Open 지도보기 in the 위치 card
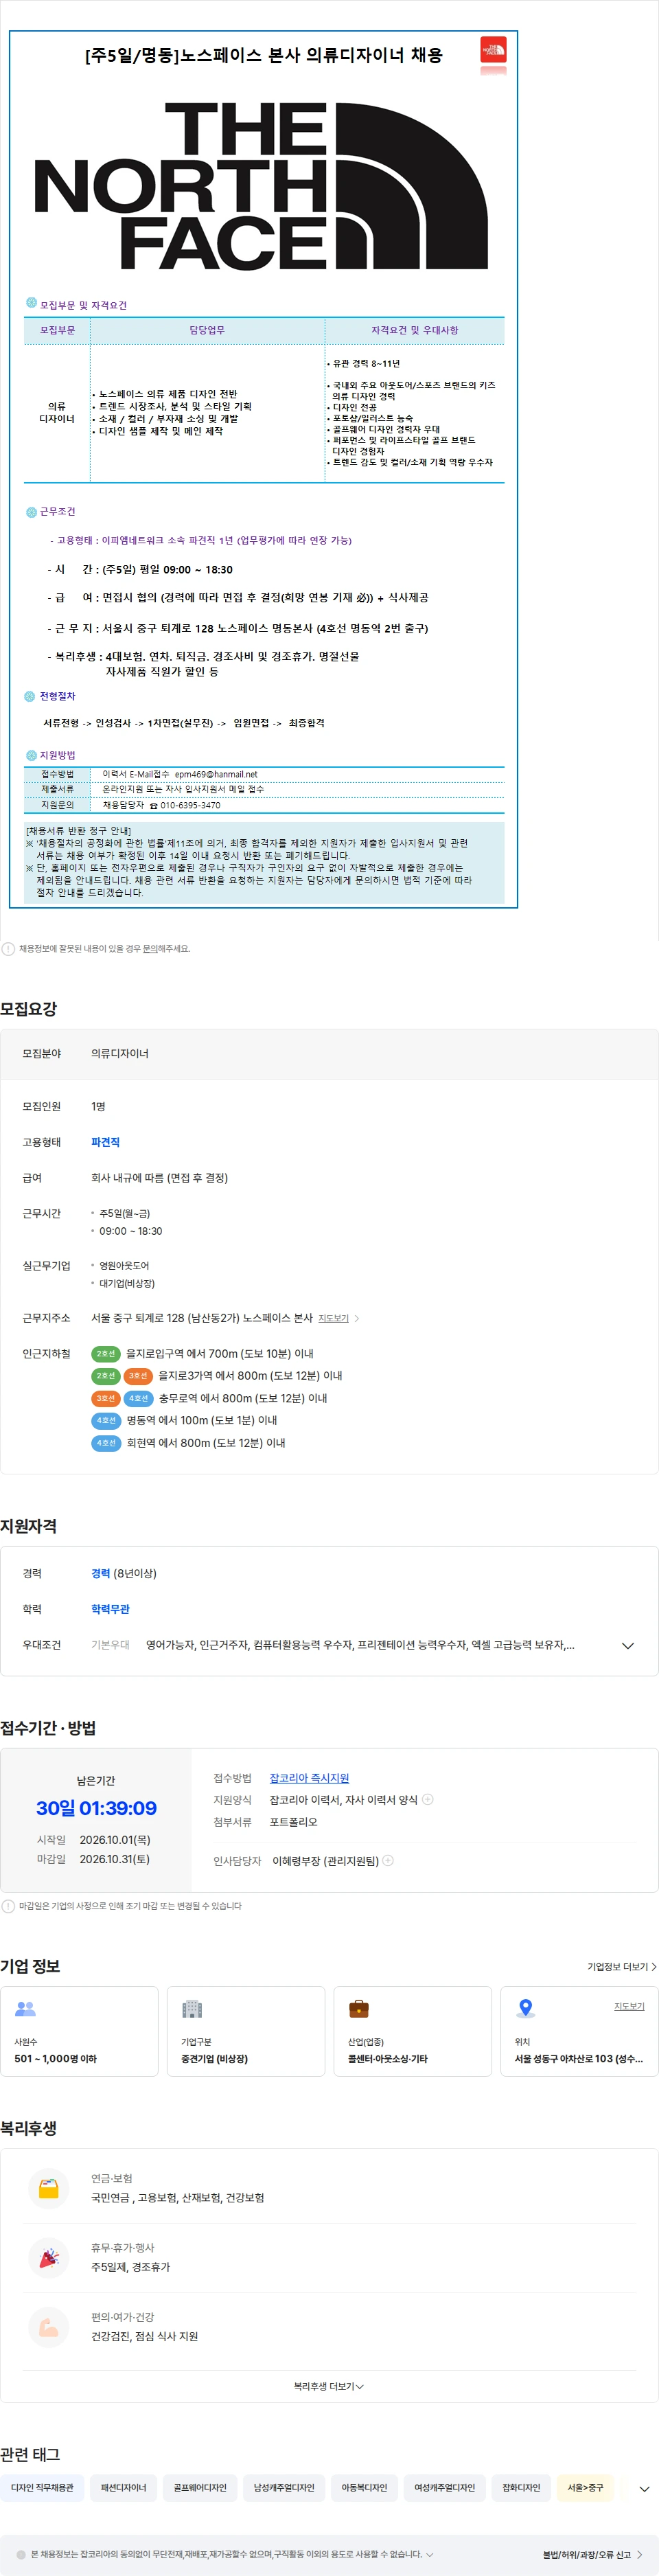659x2576 pixels. [x=629, y=2006]
